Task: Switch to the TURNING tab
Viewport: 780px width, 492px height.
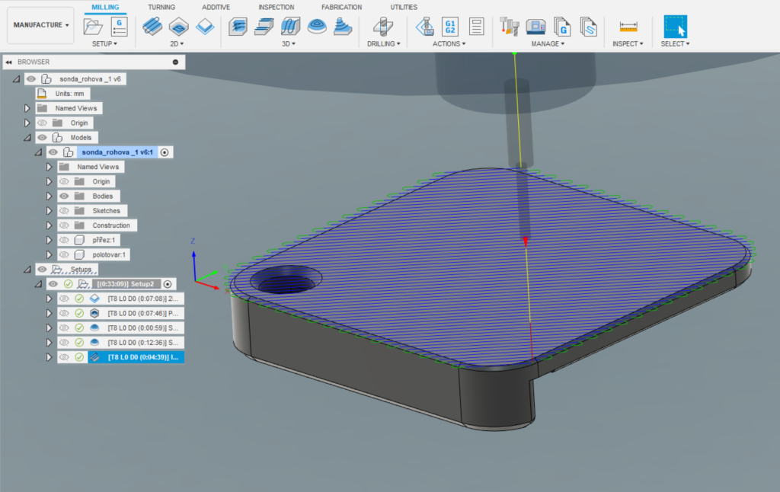Action: tap(161, 7)
